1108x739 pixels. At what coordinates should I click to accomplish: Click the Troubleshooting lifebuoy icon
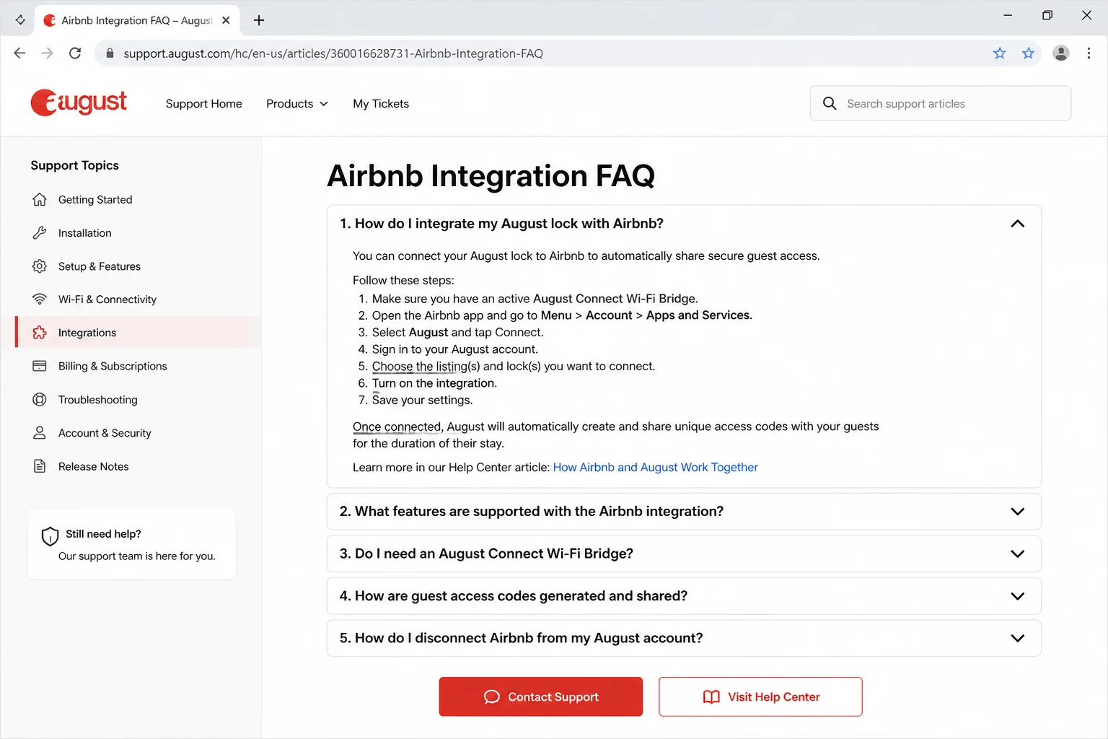(40, 399)
